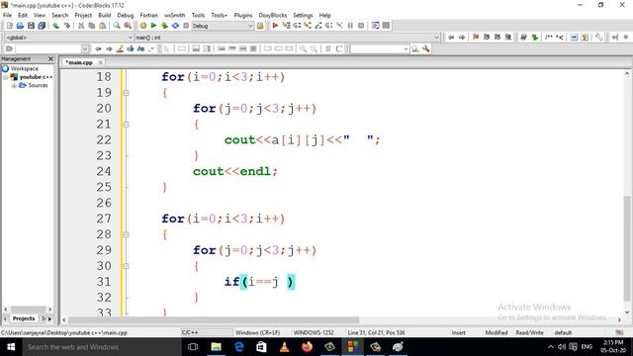Build the project with the gear icon
Viewport: 633px width, 356px height.
click(x=142, y=26)
